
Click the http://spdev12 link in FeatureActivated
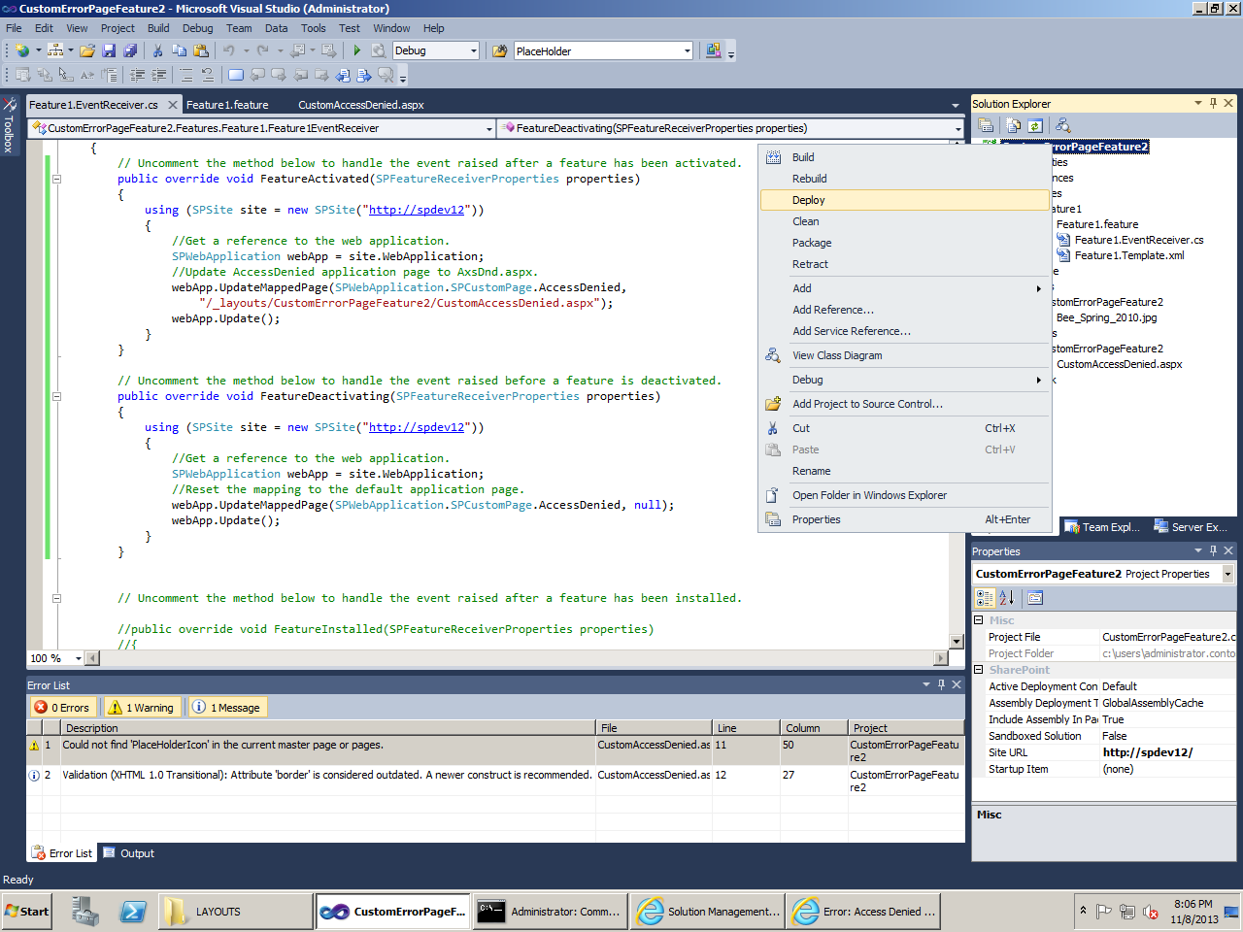coord(417,210)
